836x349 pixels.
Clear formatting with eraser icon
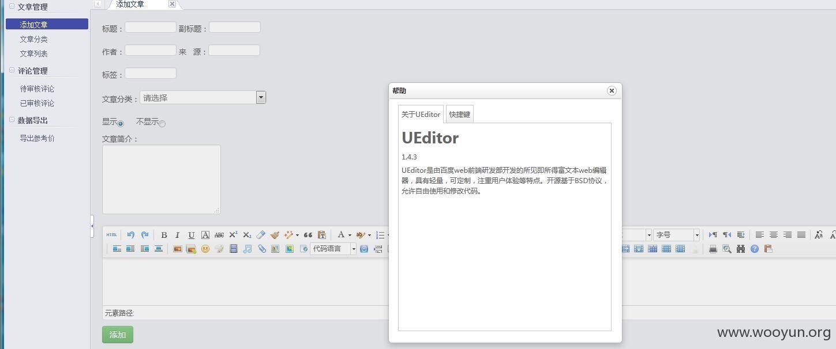tap(261, 234)
